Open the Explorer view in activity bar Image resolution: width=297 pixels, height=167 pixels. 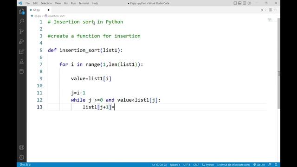(x=22, y=12)
